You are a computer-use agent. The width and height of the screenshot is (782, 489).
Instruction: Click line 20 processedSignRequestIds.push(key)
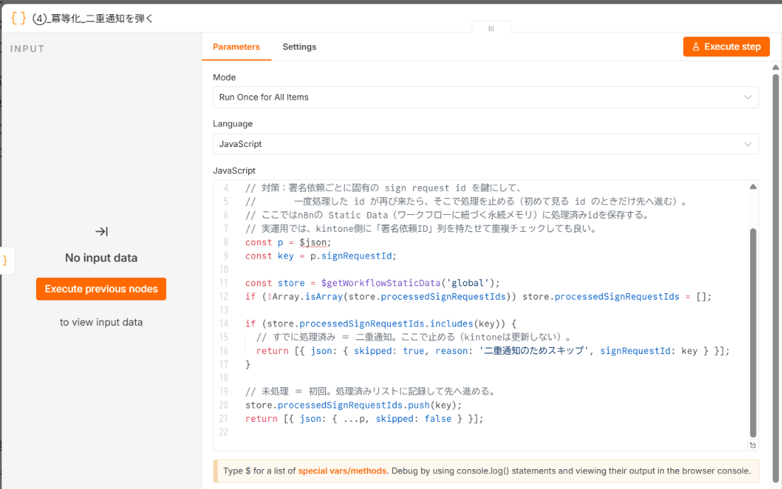[354, 405]
